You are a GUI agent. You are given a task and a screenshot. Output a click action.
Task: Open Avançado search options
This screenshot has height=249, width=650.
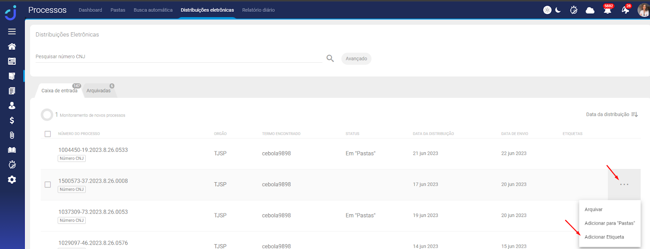pos(356,59)
